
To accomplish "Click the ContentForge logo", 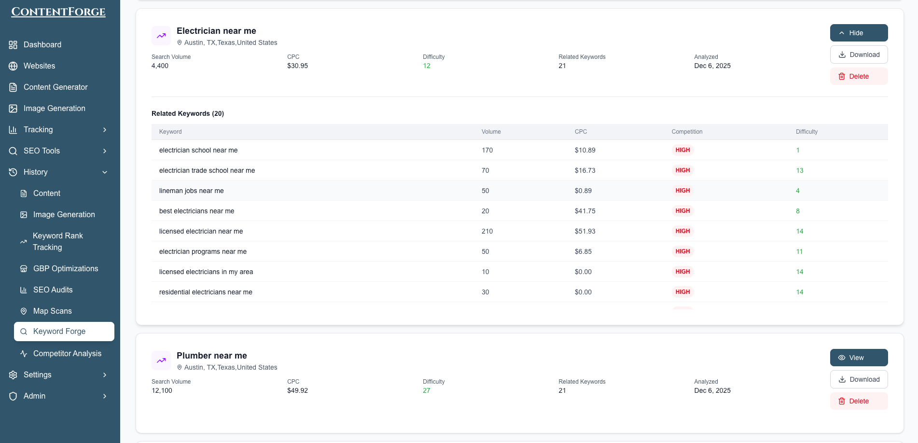I will click(x=58, y=12).
